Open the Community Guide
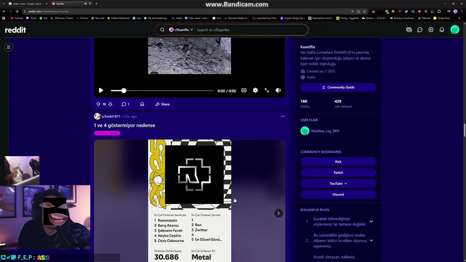This screenshot has height=262, width=466. [x=338, y=87]
